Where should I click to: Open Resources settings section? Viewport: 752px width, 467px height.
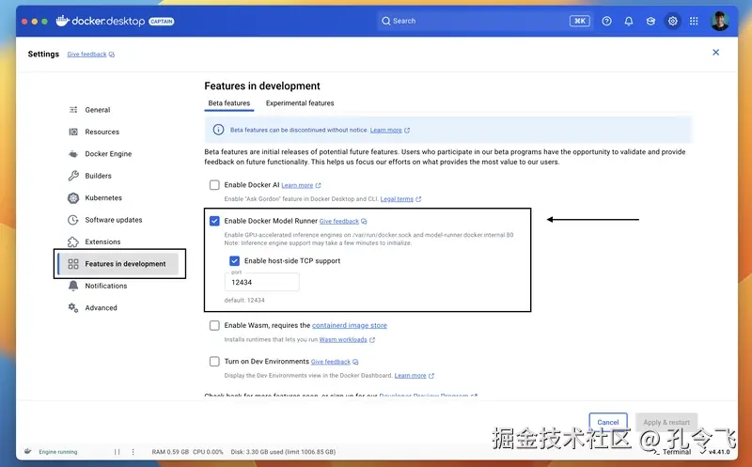(x=102, y=132)
